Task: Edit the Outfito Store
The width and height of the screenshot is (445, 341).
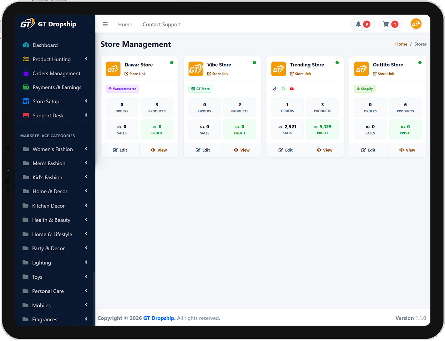Action: (369, 150)
